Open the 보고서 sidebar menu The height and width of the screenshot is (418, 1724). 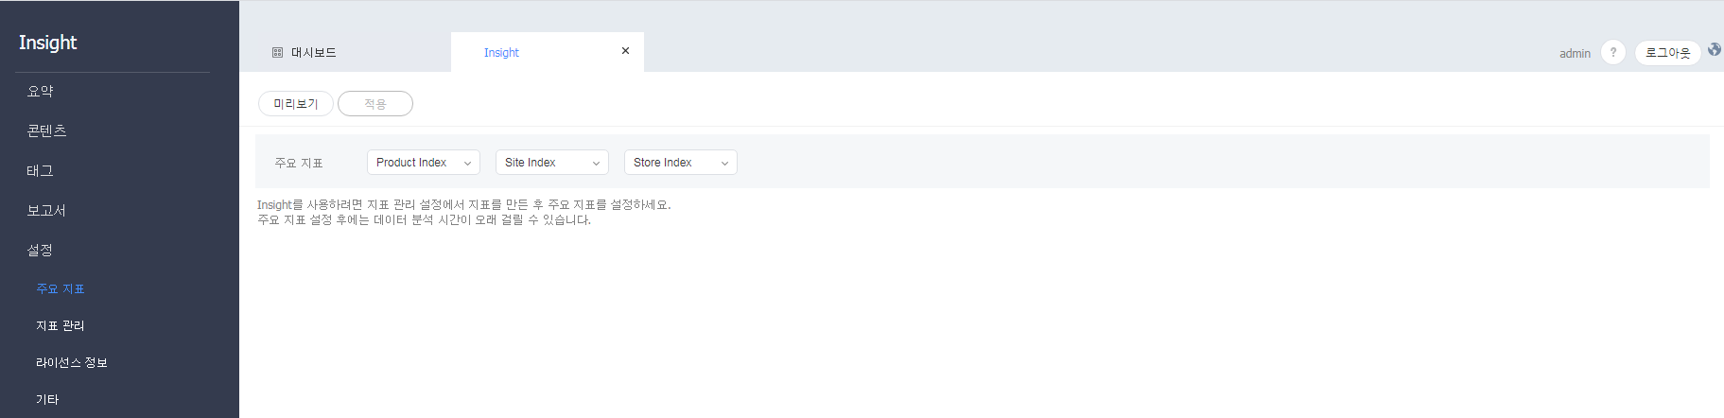click(47, 211)
